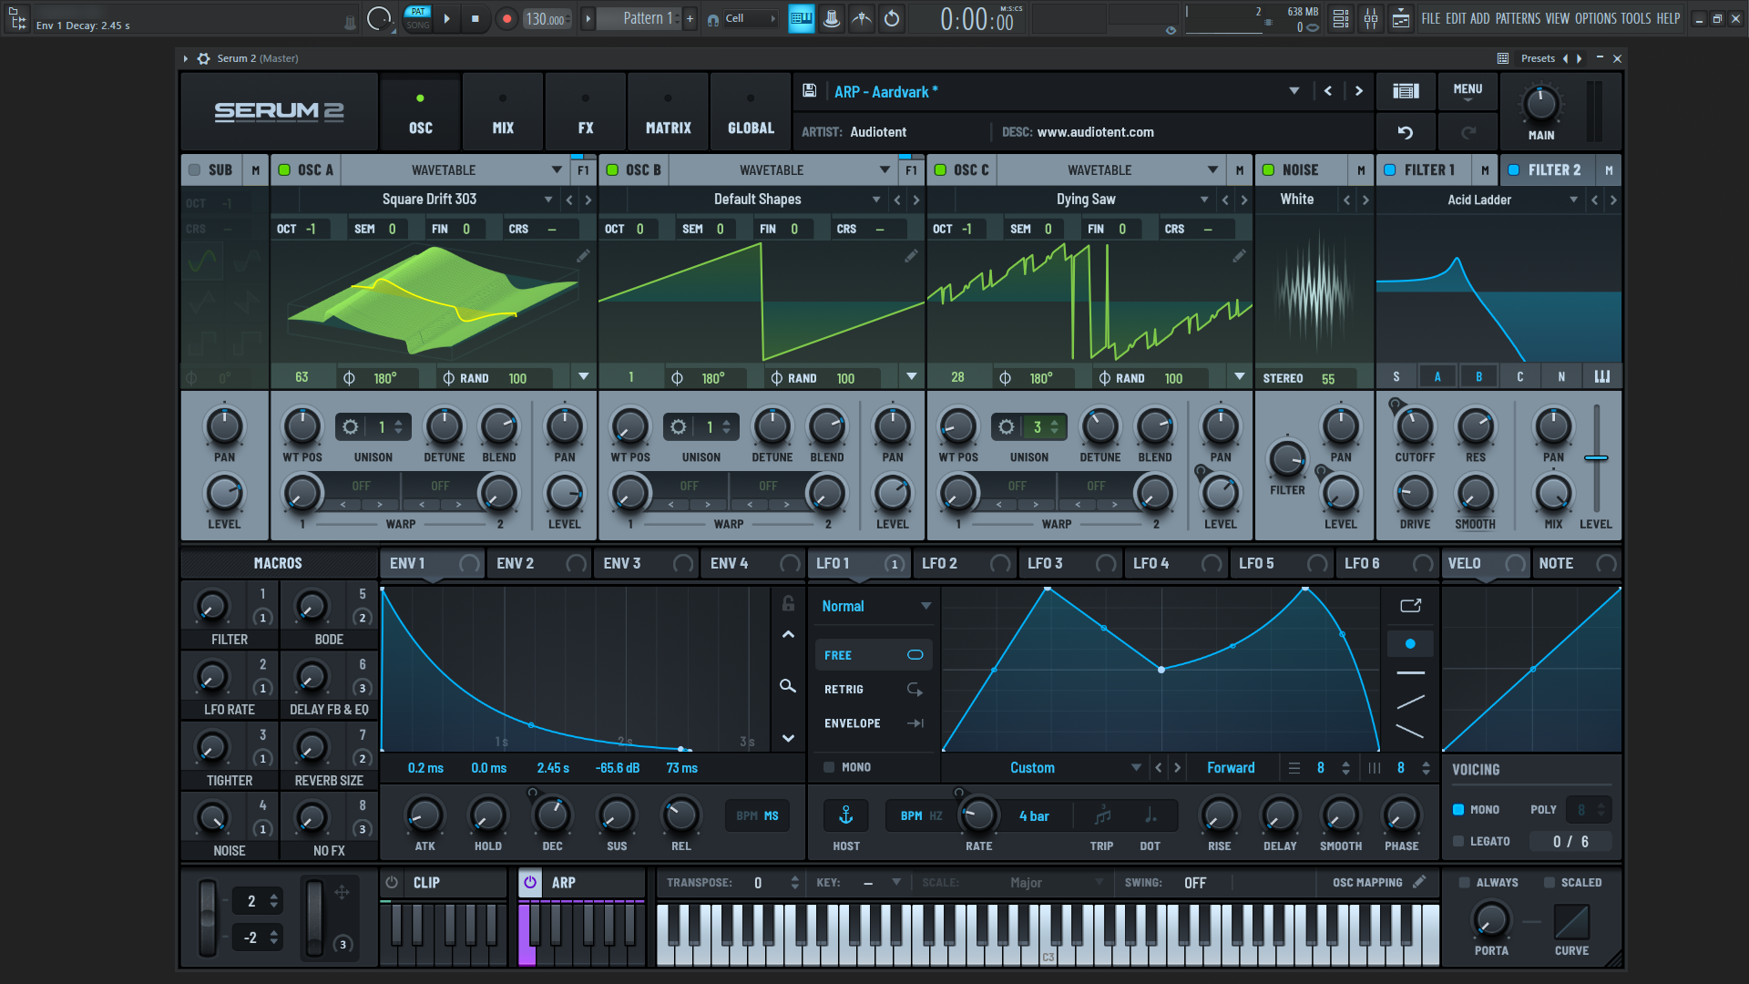
Task: Open Dying Saw wavetable dropdown
Action: pyautogui.click(x=1204, y=200)
